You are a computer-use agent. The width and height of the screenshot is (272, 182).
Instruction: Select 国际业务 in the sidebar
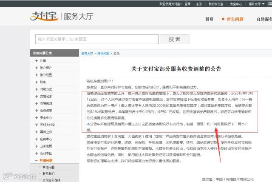pyautogui.click(x=46, y=132)
